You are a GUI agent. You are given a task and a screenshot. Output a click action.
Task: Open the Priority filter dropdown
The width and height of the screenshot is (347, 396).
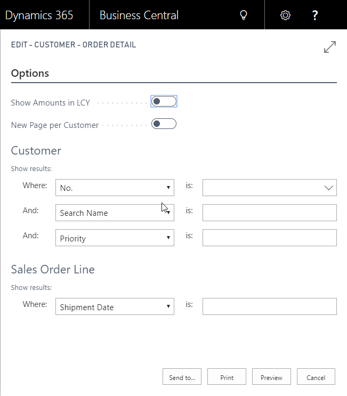115,238
